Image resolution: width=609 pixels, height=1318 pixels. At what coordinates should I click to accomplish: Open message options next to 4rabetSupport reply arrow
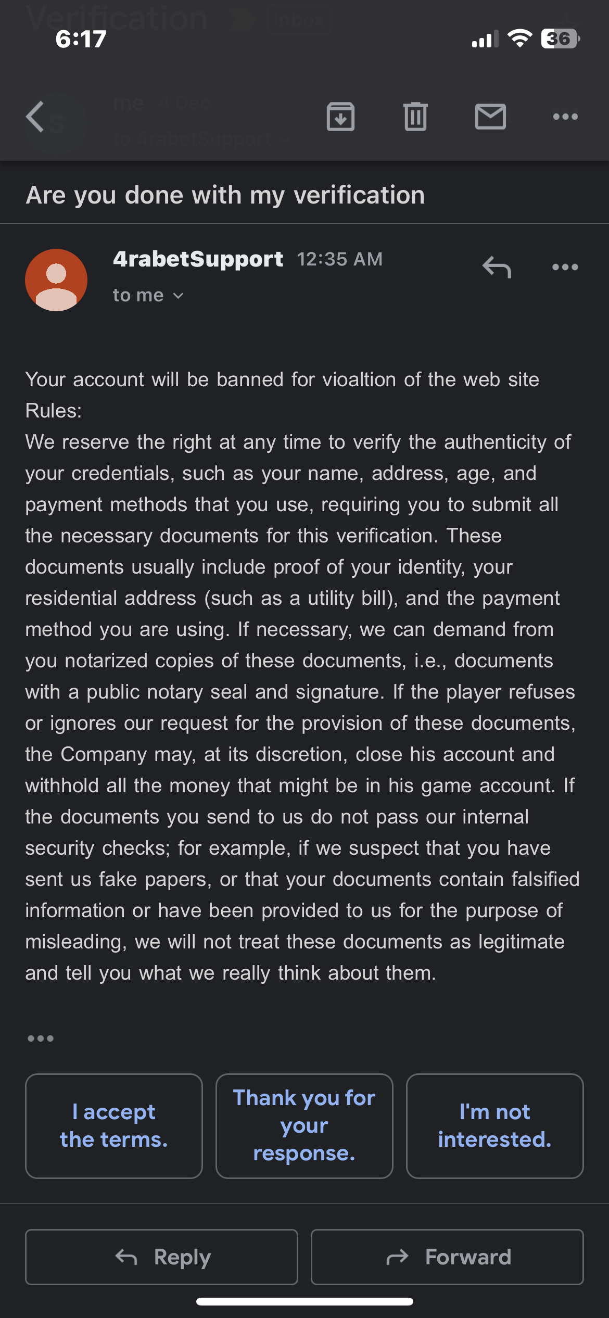565,267
